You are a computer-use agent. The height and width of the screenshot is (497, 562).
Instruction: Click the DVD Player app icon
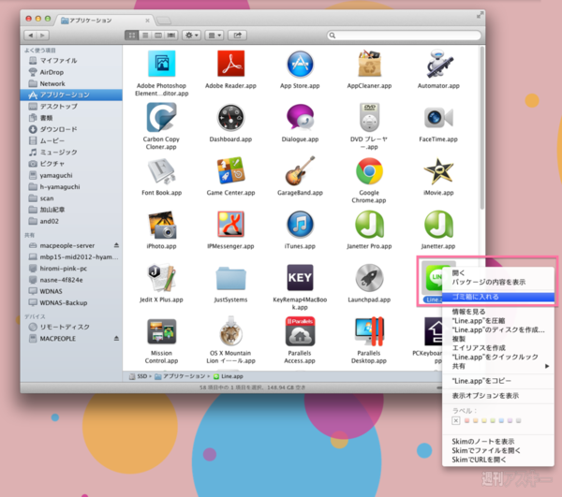(369, 117)
